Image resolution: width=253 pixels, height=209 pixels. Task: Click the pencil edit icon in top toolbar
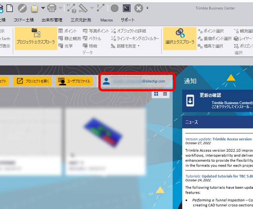[x=22, y=8]
